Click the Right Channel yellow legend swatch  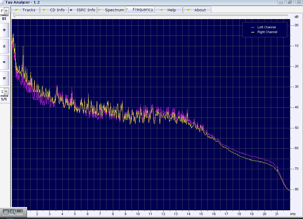coord(253,32)
